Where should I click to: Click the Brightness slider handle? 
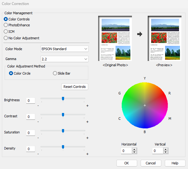(63, 98)
